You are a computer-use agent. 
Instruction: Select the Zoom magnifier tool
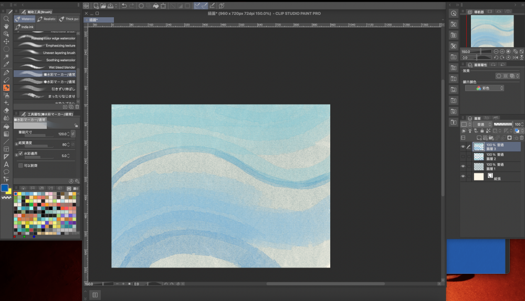point(6,19)
